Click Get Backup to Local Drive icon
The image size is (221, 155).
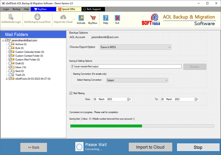[x=37, y=17]
